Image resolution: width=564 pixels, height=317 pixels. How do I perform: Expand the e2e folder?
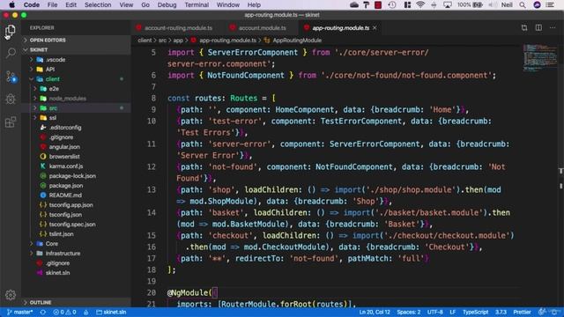[x=54, y=89]
